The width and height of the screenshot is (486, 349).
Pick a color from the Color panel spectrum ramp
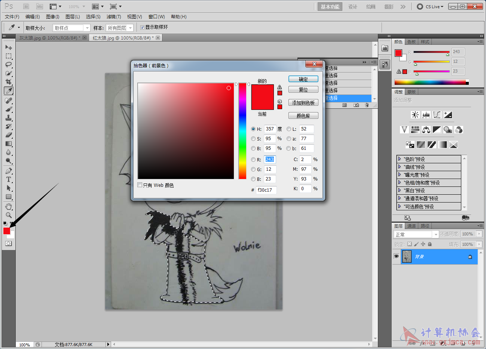tap(431, 82)
